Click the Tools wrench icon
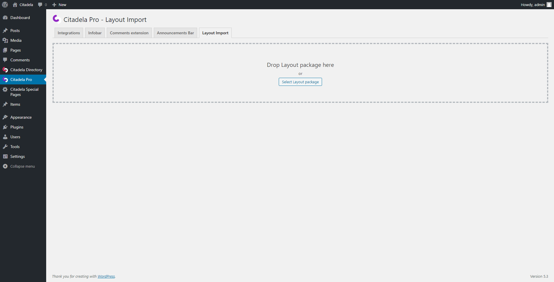The image size is (554, 282). pyautogui.click(x=5, y=147)
